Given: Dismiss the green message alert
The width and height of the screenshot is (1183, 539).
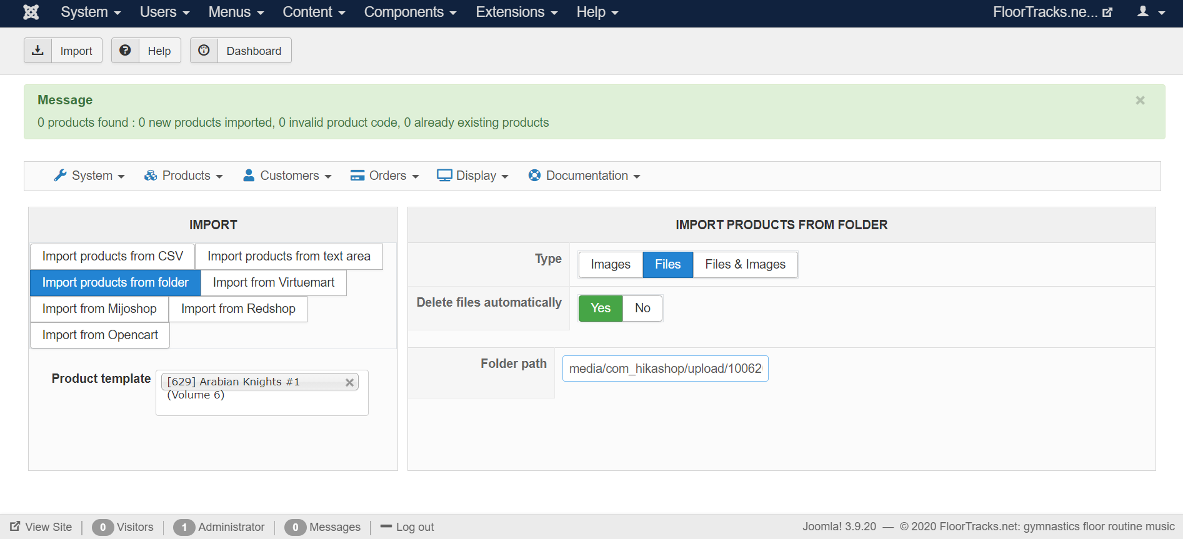Looking at the screenshot, I should point(1140,100).
